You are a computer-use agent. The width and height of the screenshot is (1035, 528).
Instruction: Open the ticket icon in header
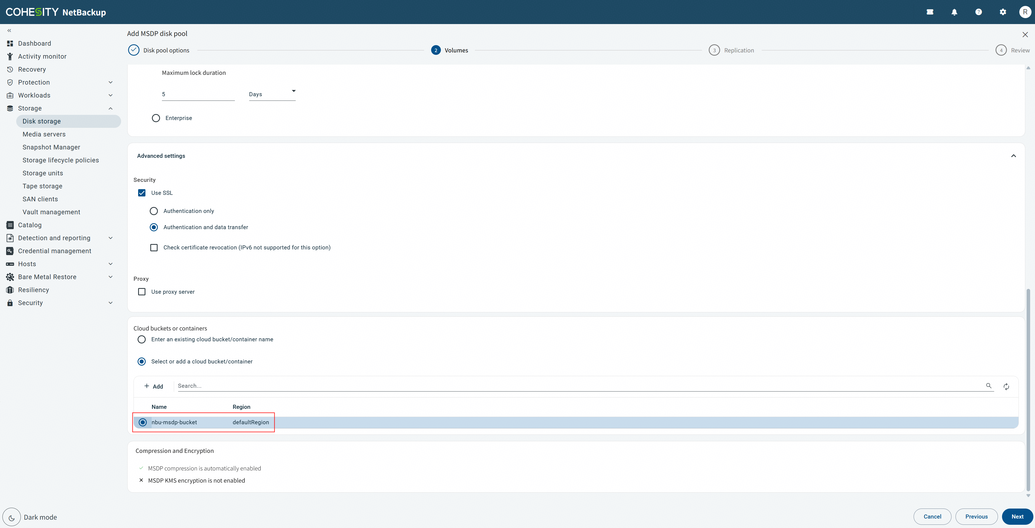pos(930,12)
